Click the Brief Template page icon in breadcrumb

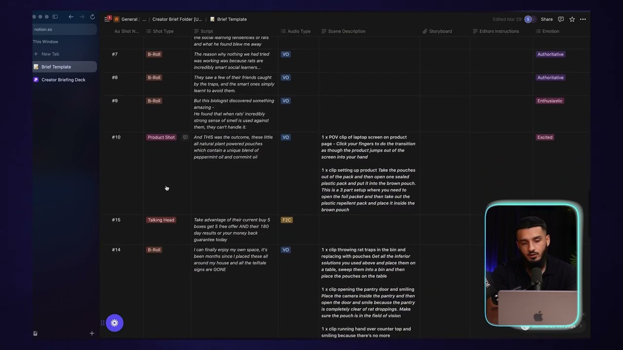[213, 19]
